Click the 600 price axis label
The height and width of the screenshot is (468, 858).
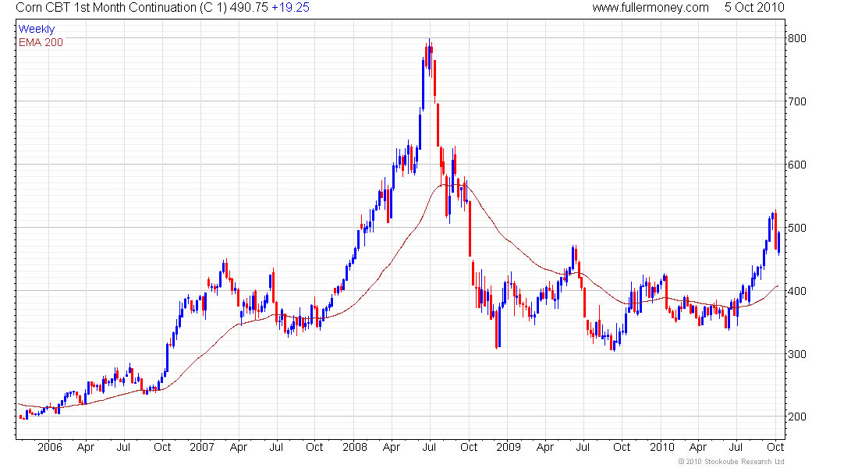tap(796, 165)
